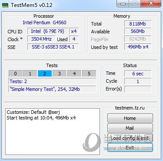Click the TestMem5 v0.12 title text

(x=32, y=5)
